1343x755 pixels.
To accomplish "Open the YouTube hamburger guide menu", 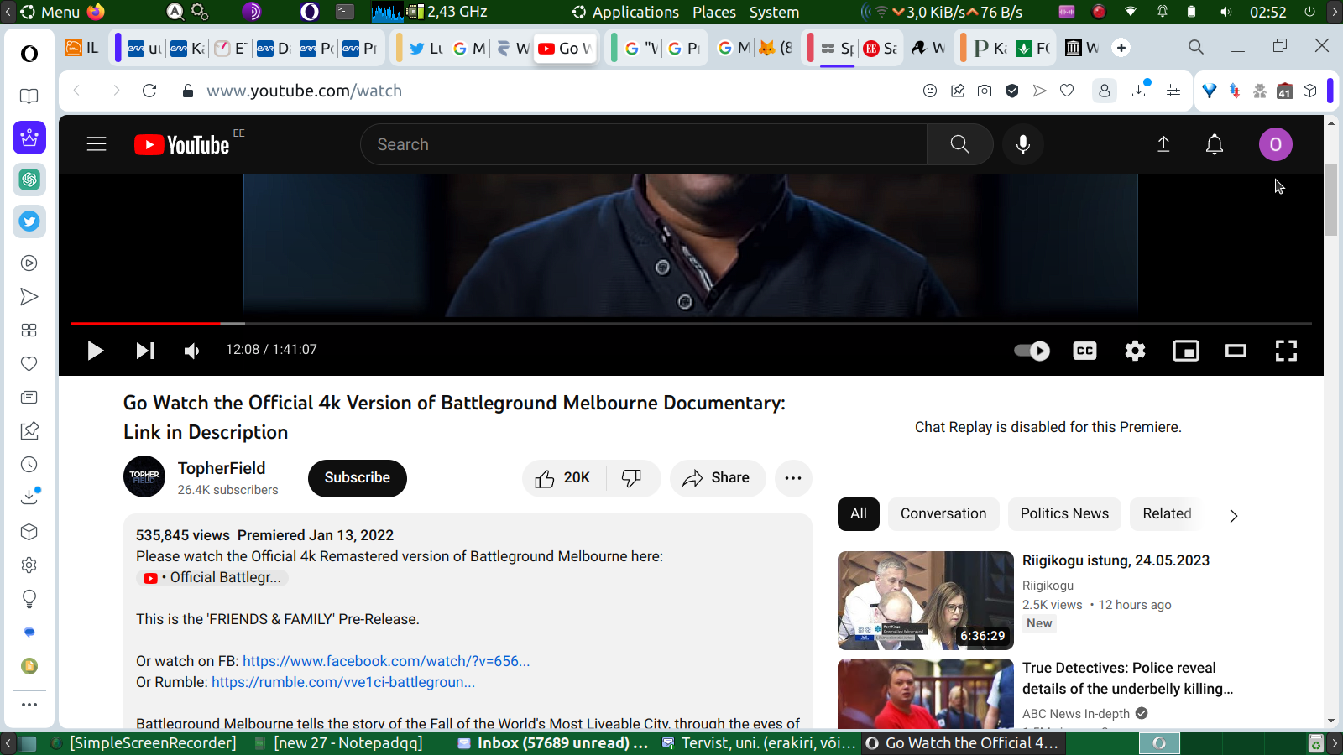I will coord(97,144).
